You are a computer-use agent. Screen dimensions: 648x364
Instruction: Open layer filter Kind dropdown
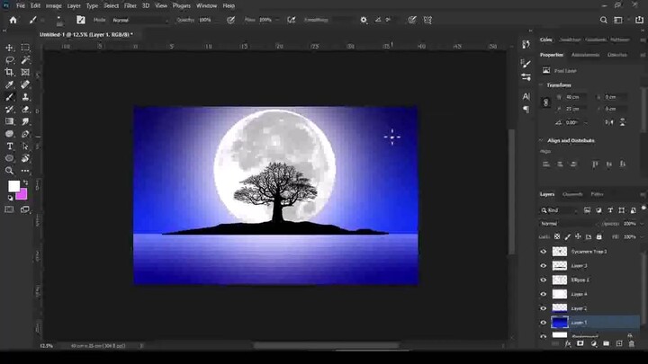click(558, 210)
